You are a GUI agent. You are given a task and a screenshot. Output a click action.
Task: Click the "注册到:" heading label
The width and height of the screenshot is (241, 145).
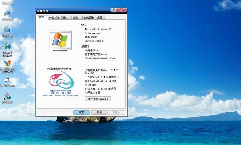(x=85, y=46)
